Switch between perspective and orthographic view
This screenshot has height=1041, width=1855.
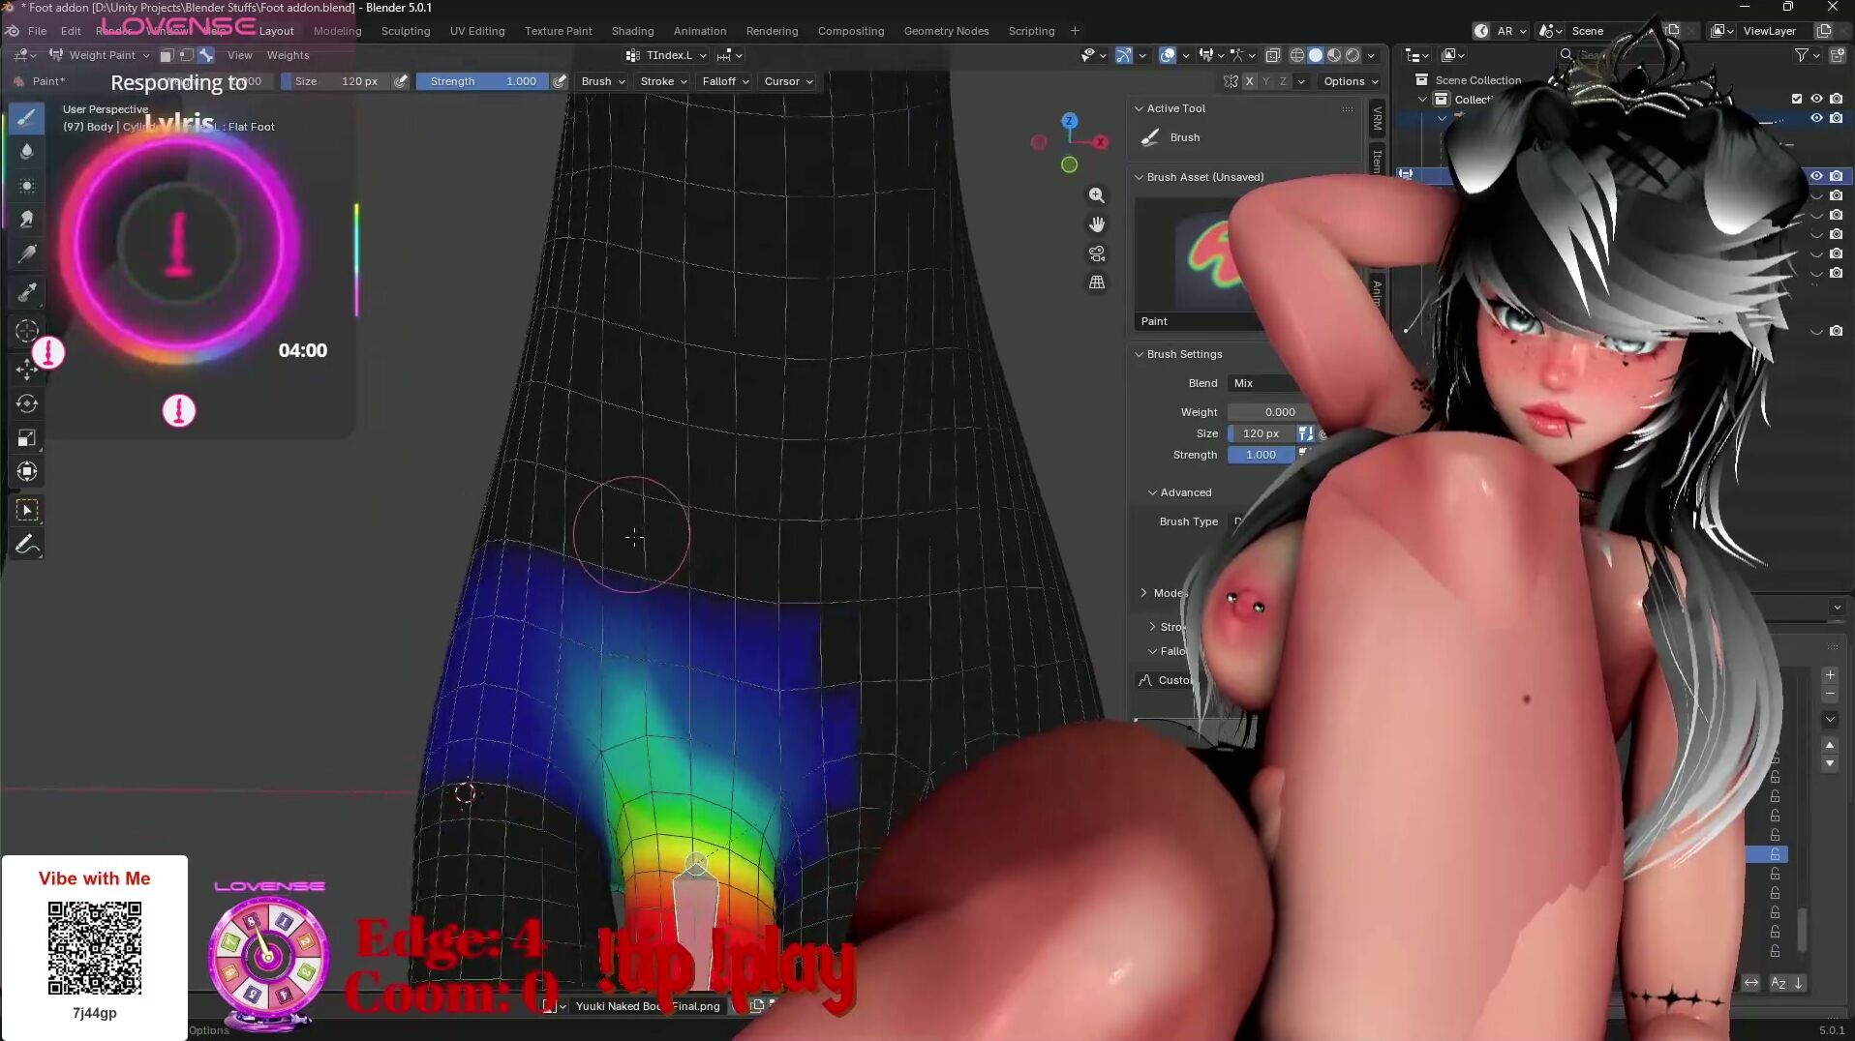pyautogui.click(x=1097, y=283)
